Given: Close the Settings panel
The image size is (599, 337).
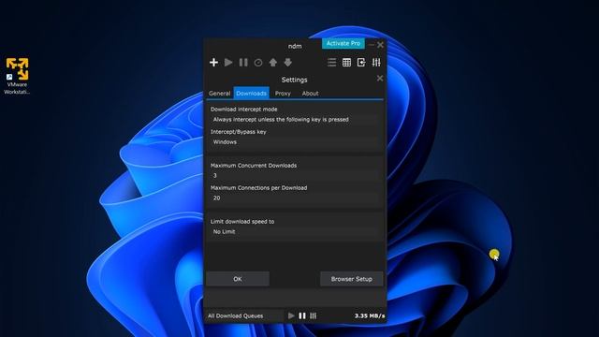Looking at the screenshot, I should click(x=380, y=79).
